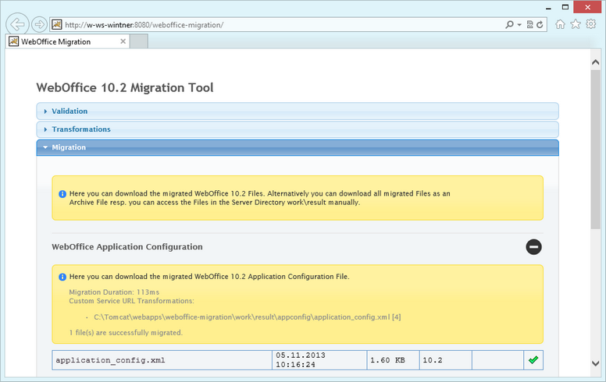
Task: Click the 1.60 KB file size cell
Action: (x=393, y=360)
